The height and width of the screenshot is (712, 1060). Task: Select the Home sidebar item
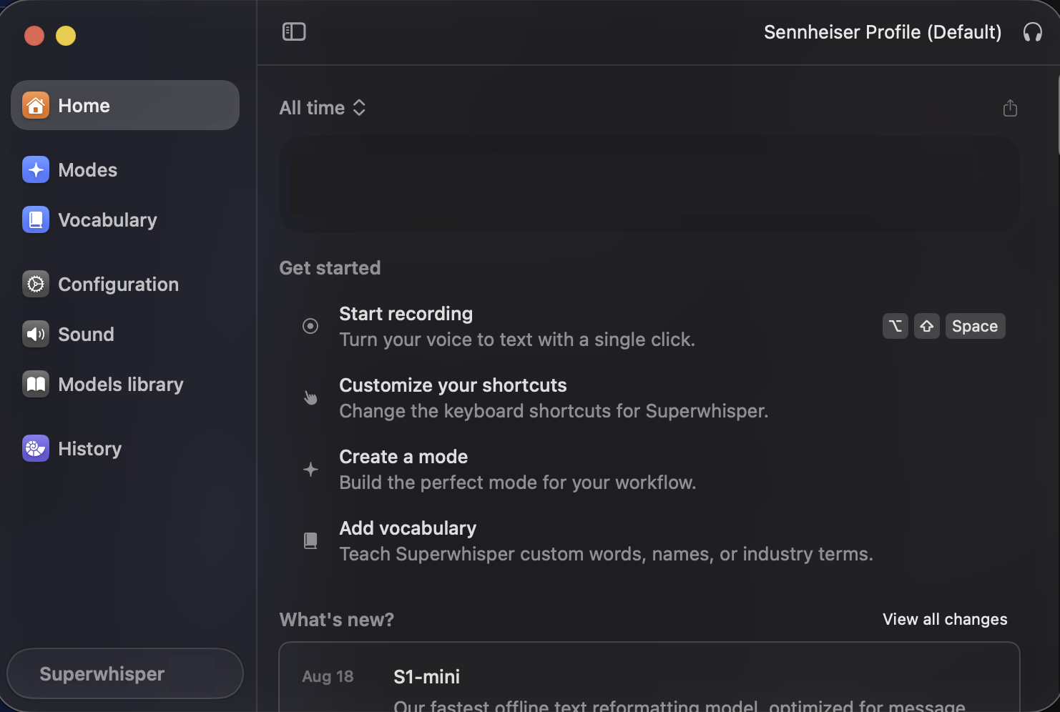125,105
